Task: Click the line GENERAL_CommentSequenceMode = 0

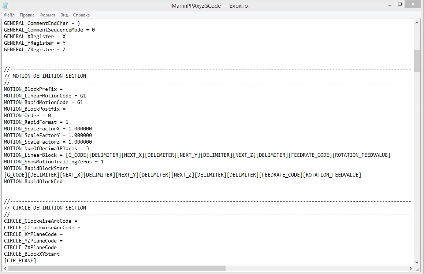Action: click(x=49, y=30)
